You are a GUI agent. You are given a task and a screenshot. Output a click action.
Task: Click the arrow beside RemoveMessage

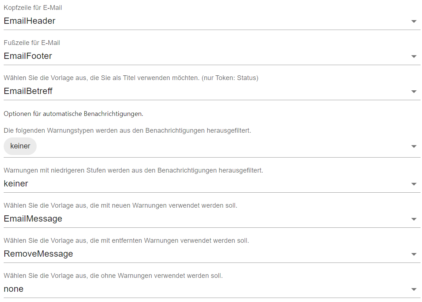414,254
